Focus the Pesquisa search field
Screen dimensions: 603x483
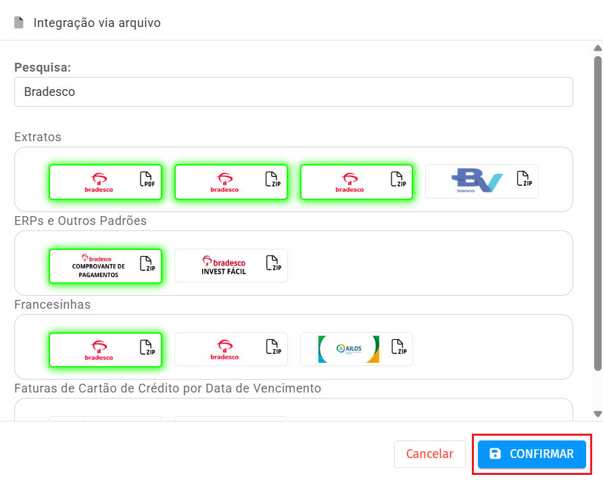point(293,92)
